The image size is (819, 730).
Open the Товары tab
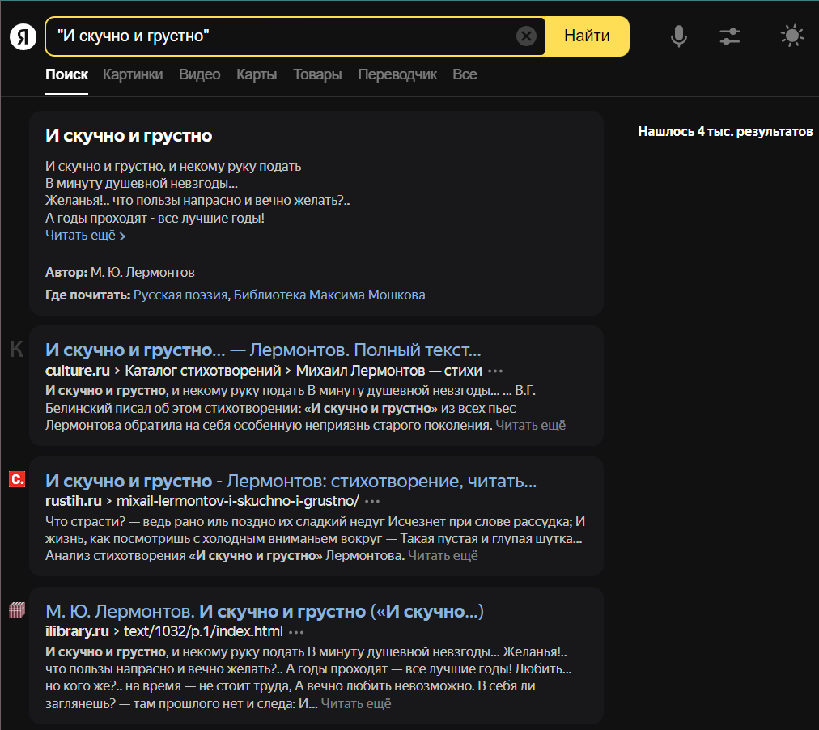(x=317, y=74)
